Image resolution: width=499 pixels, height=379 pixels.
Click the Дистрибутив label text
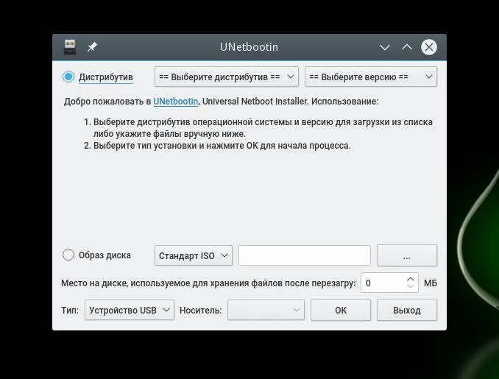click(x=106, y=77)
